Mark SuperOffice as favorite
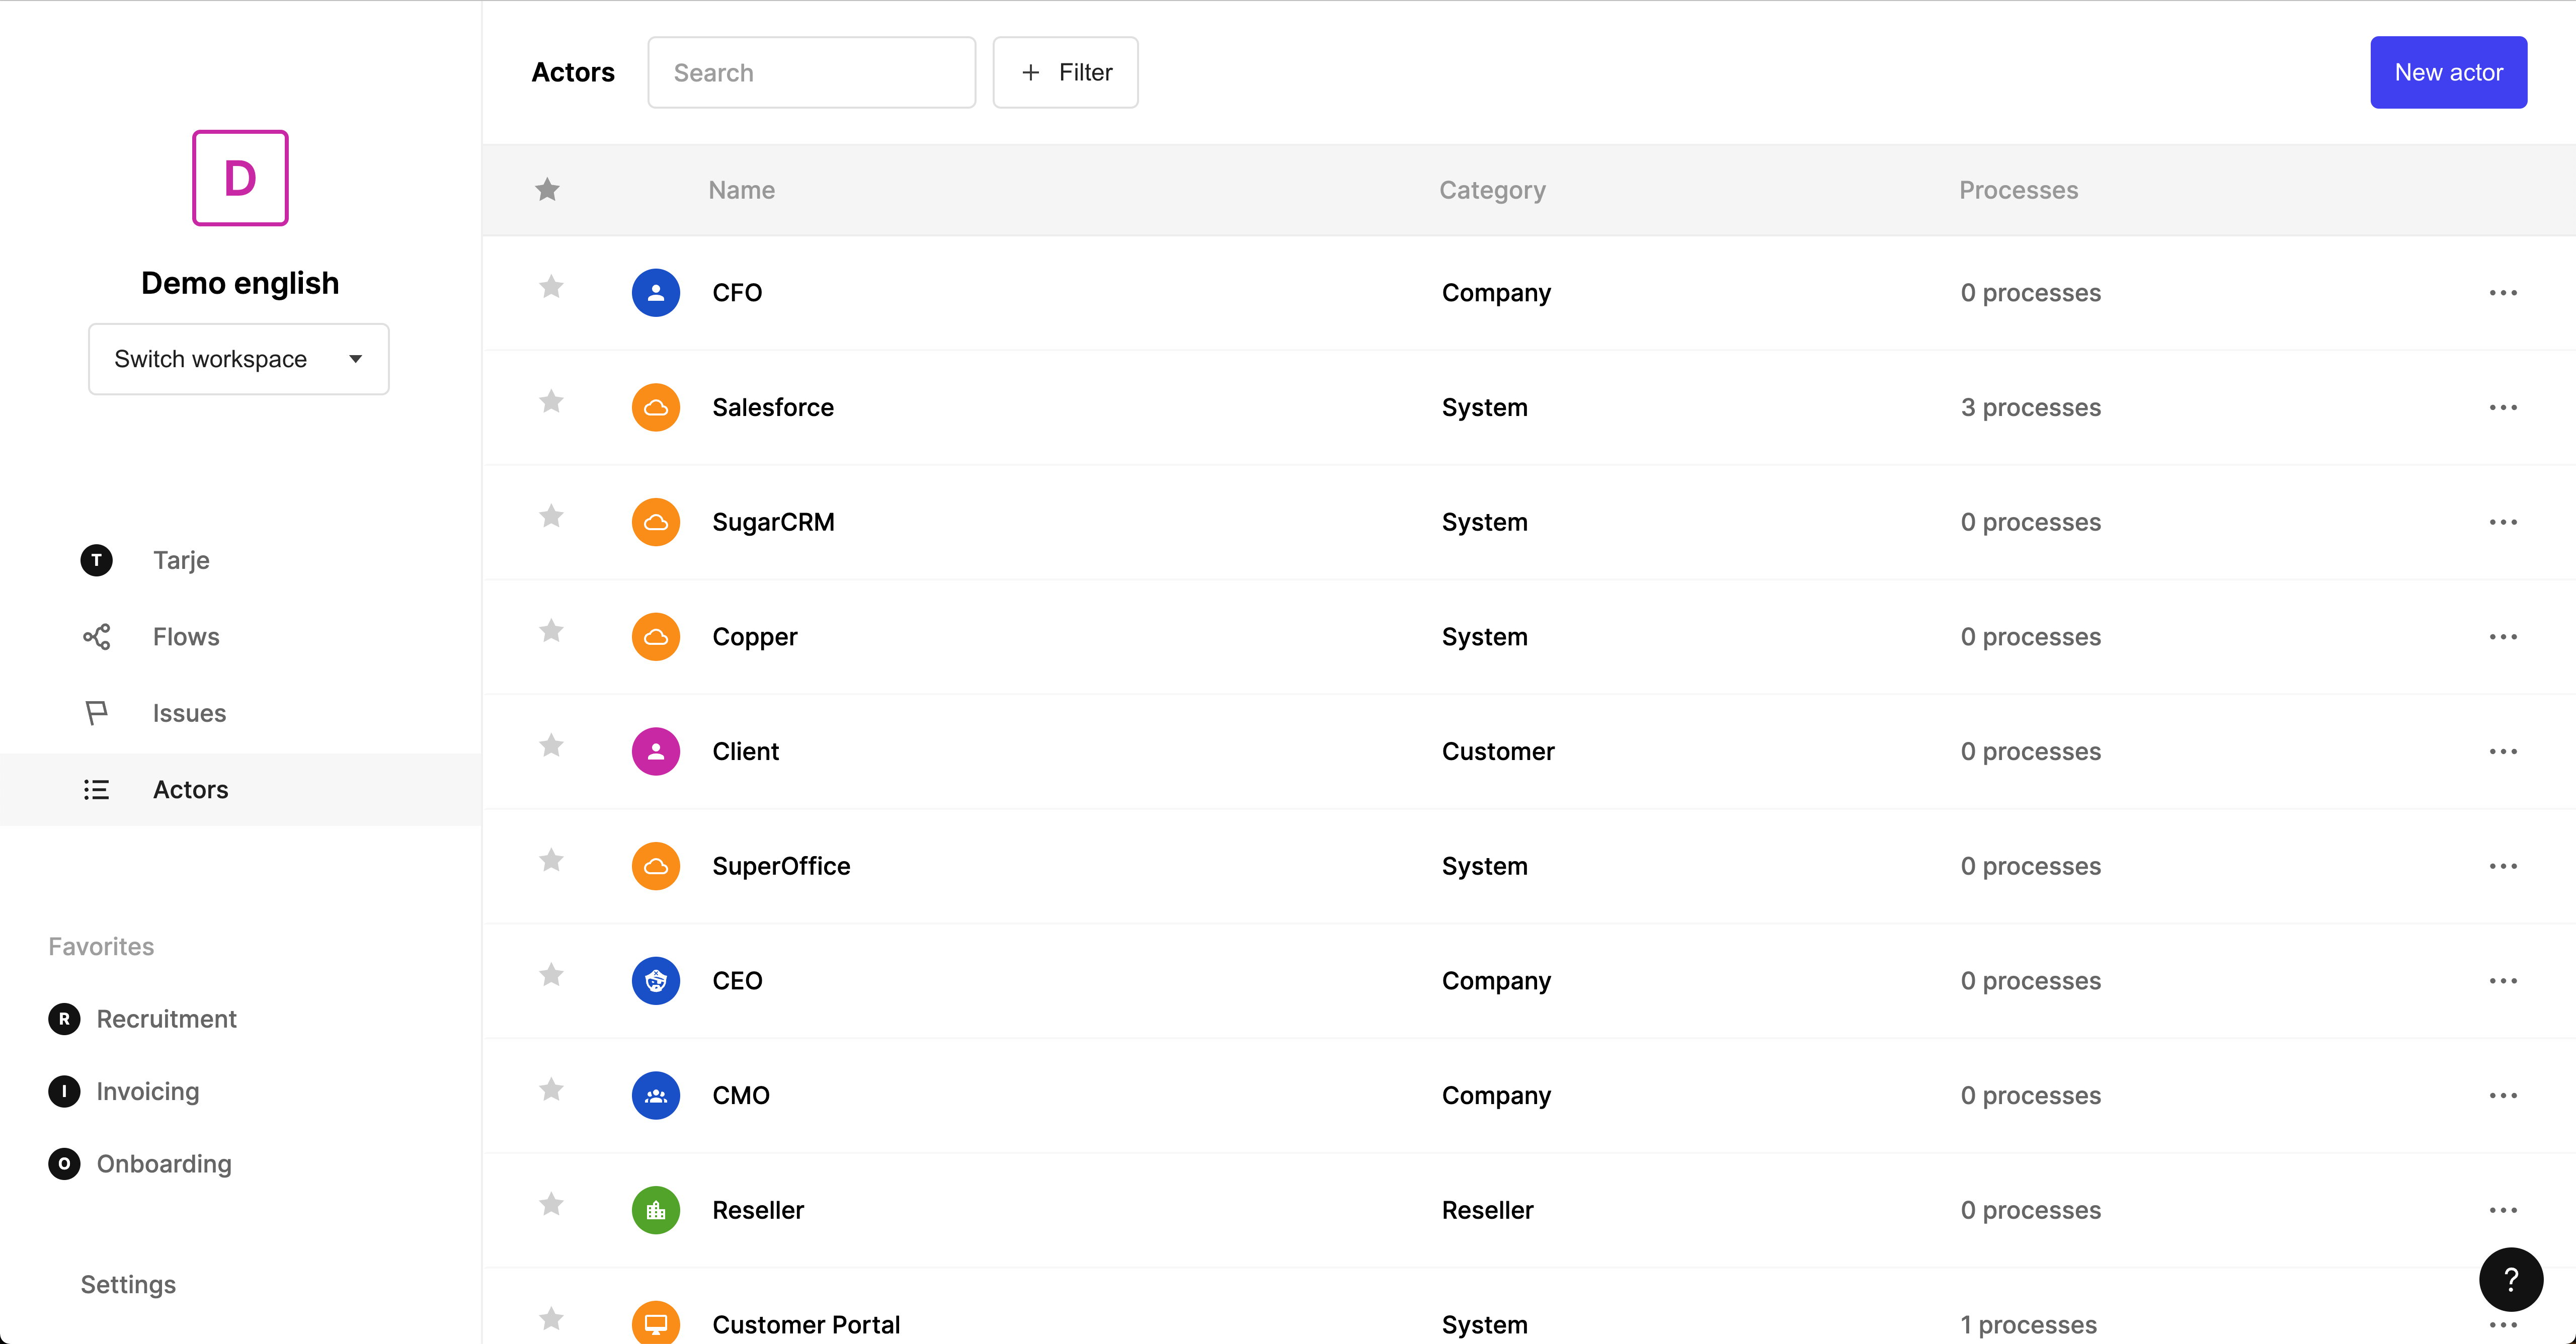This screenshot has width=2576, height=1344. (x=551, y=860)
